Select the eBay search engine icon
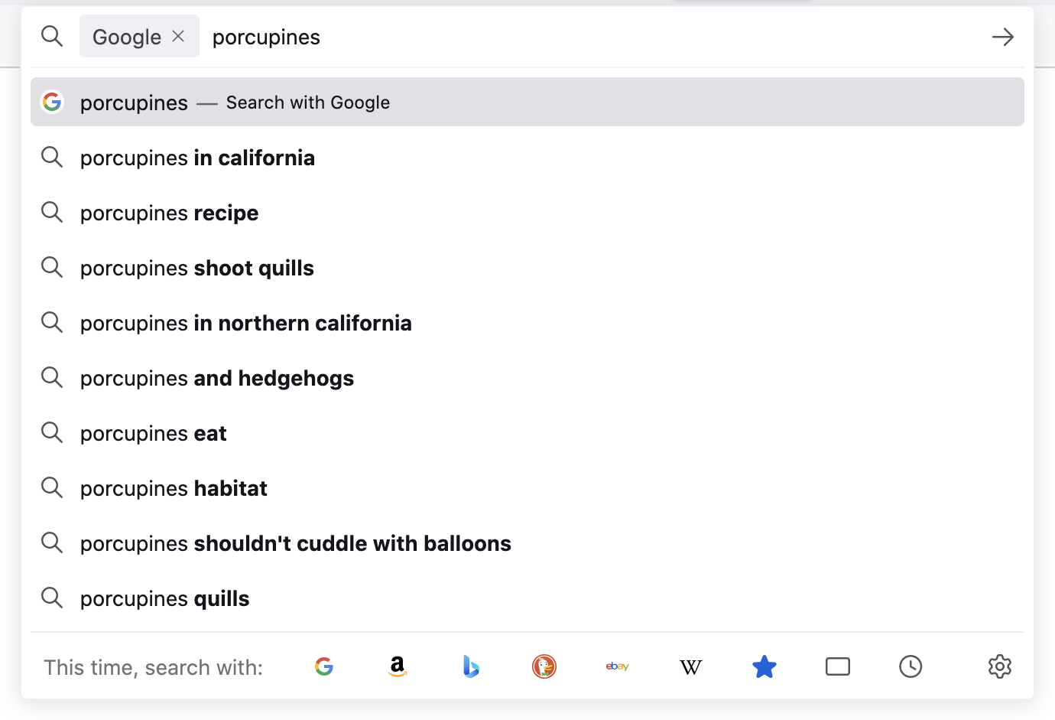 click(617, 666)
